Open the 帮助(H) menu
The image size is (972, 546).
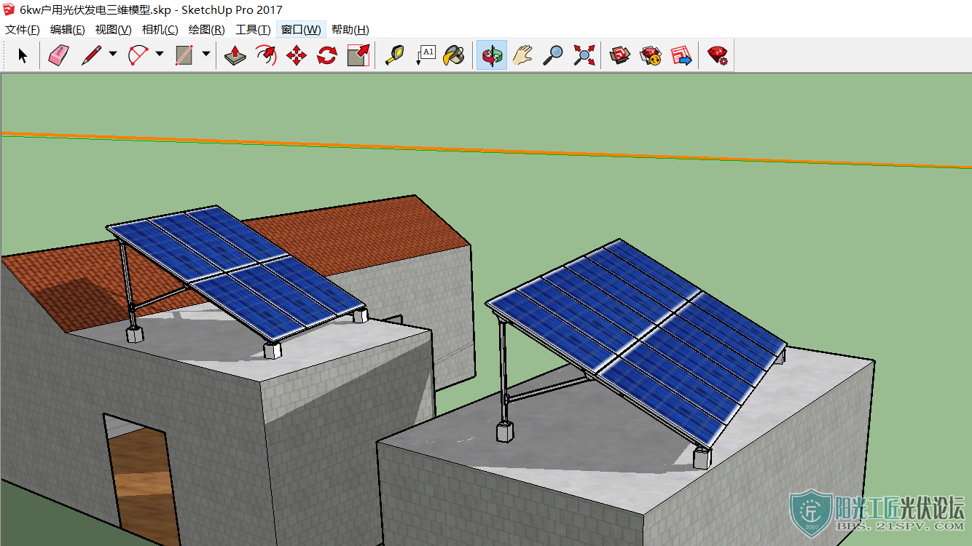pos(350,30)
